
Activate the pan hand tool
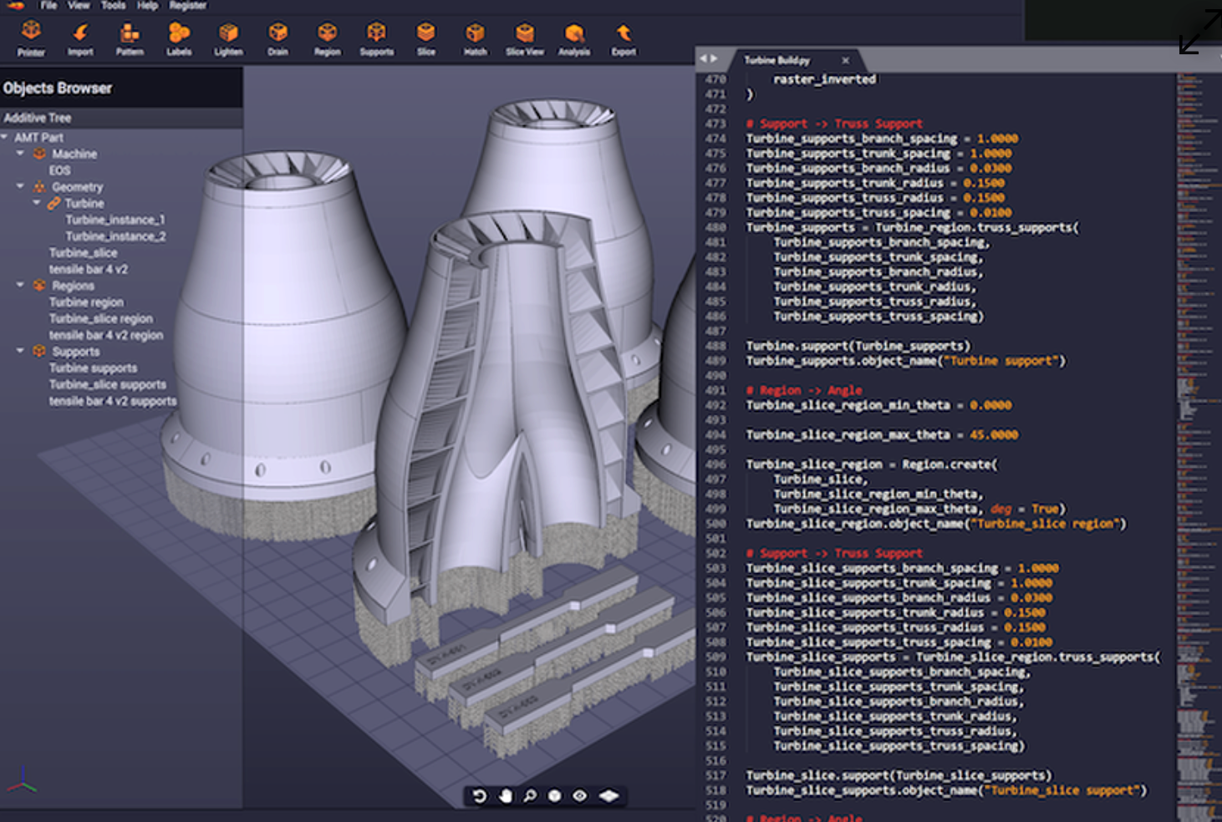pos(505,796)
